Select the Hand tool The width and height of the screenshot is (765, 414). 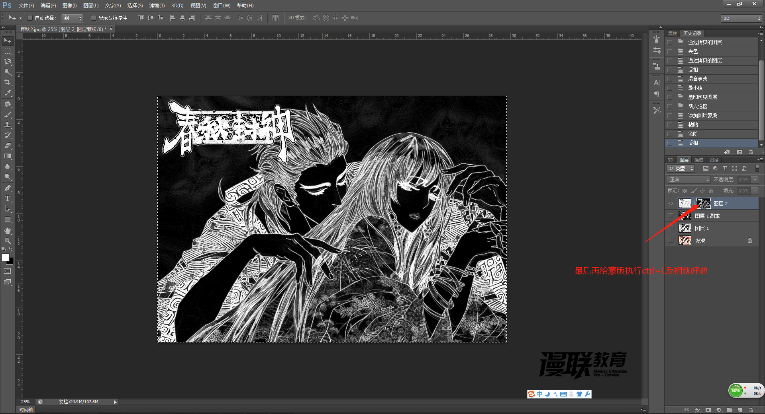point(8,231)
